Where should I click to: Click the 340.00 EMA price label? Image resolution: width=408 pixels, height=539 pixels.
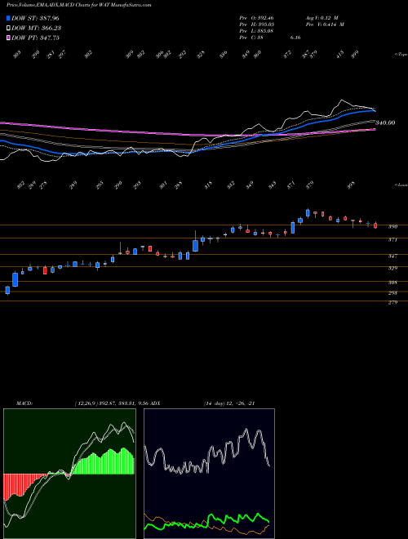pos(385,122)
